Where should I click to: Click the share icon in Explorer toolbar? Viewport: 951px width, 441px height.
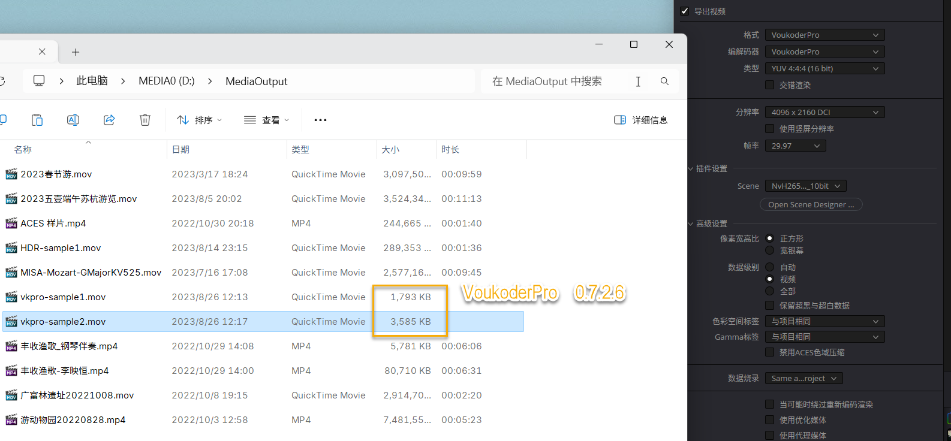tap(109, 120)
